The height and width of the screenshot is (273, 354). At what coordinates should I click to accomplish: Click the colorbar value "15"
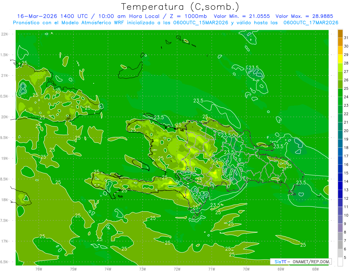pos(346,173)
